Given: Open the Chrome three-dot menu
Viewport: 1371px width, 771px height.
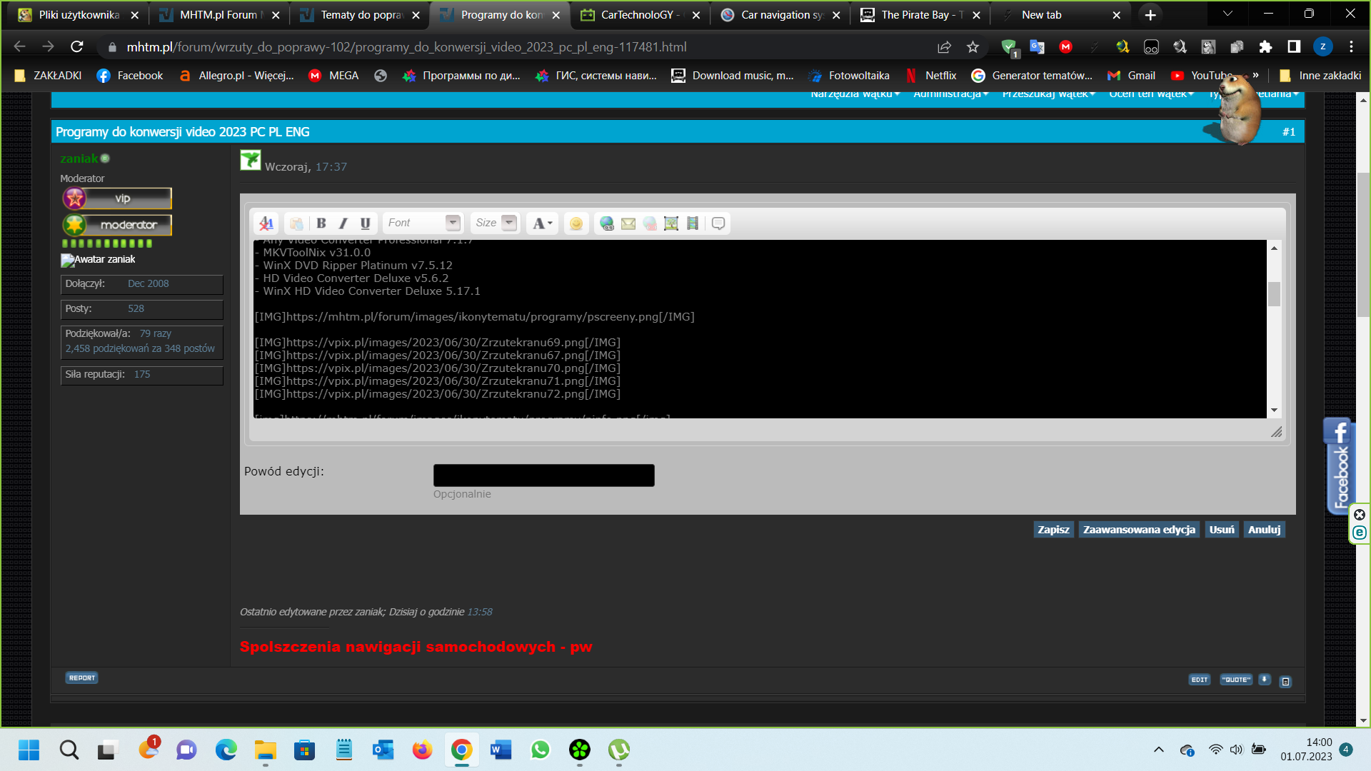Looking at the screenshot, I should pyautogui.click(x=1351, y=46).
